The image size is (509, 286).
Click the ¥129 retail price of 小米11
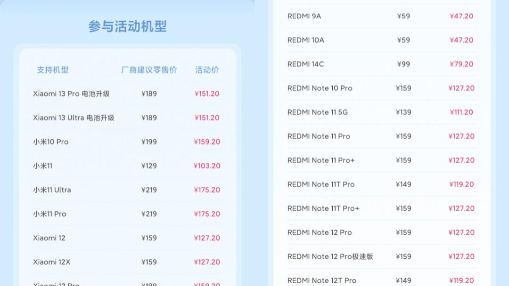pyautogui.click(x=149, y=166)
